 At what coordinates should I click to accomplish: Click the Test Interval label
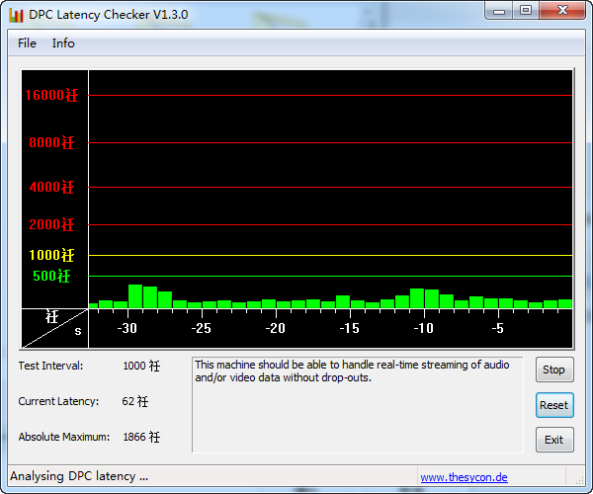coord(50,366)
